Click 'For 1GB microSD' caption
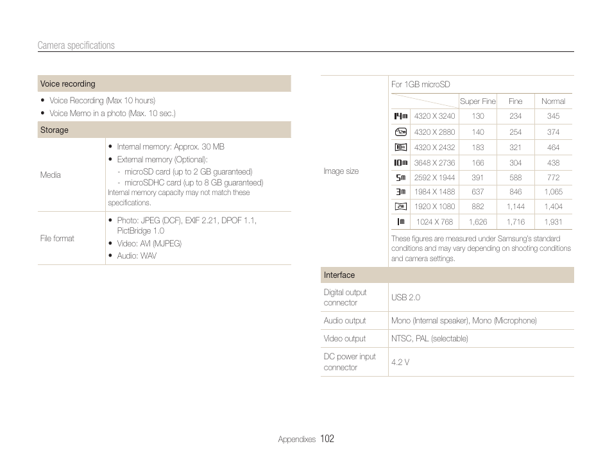The width and height of the screenshot is (612, 462). pyautogui.click(x=421, y=84)
